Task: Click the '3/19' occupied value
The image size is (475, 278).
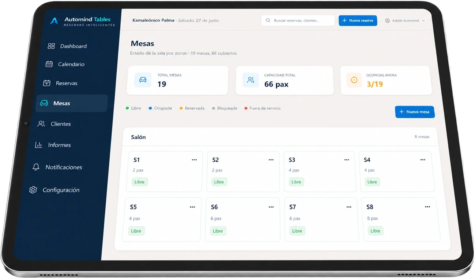Action: coord(375,84)
